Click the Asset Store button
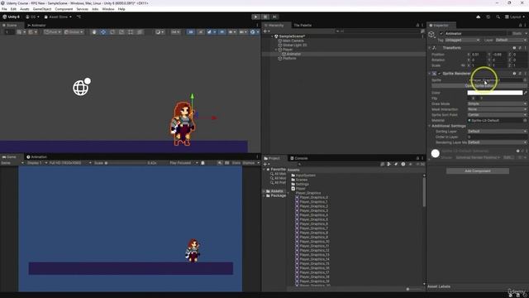The width and height of the screenshot is (529, 298). coord(57,17)
